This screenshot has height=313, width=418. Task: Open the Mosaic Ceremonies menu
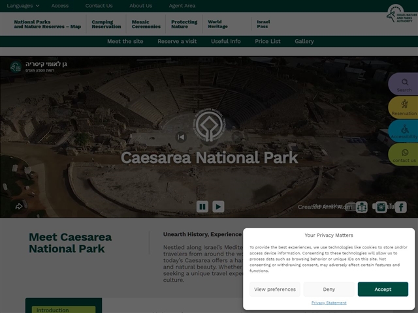click(146, 24)
